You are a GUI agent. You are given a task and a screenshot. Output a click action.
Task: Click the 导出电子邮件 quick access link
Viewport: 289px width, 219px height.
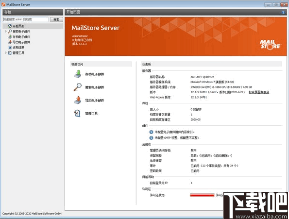[x=95, y=101]
